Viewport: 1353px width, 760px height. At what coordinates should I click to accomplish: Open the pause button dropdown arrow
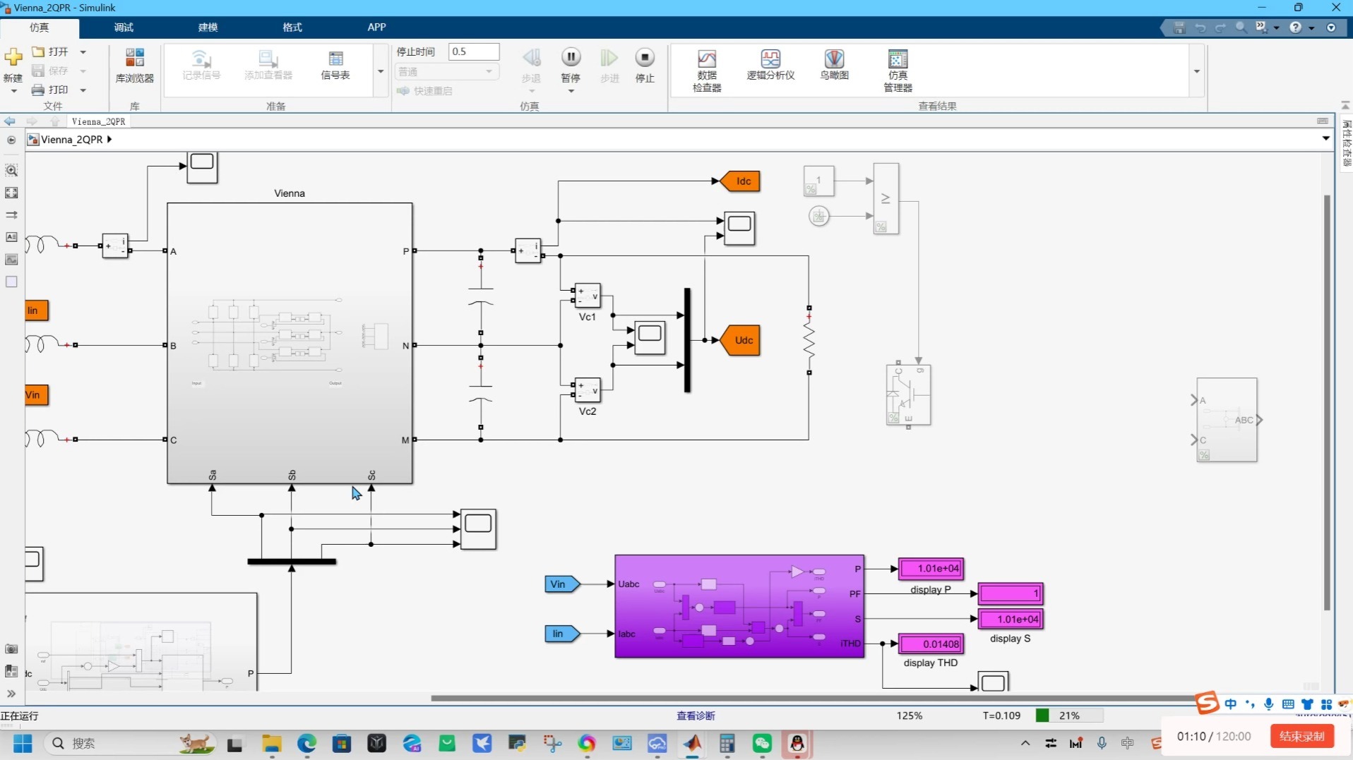pyautogui.click(x=571, y=91)
